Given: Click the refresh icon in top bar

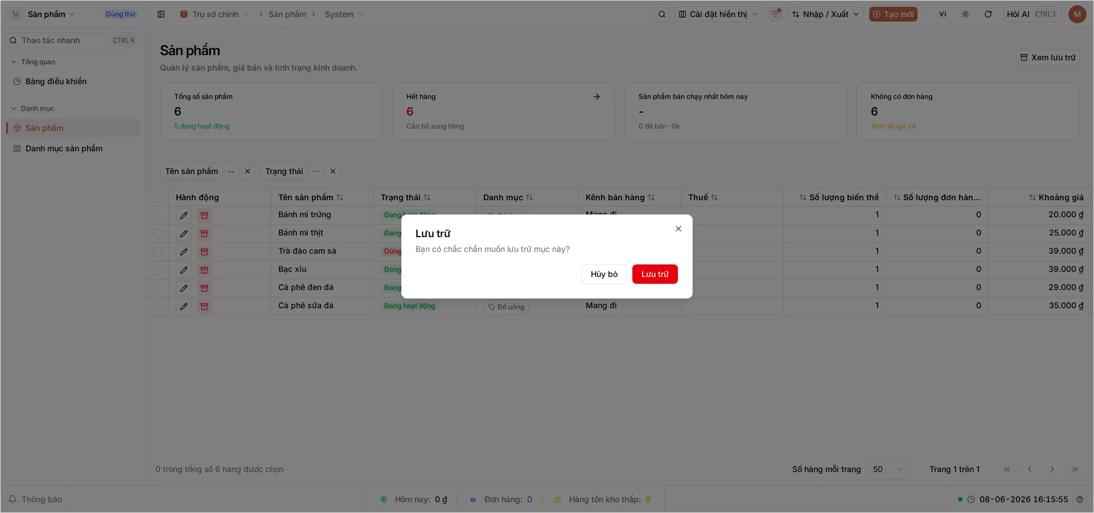Looking at the screenshot, I should coord(988,14).
